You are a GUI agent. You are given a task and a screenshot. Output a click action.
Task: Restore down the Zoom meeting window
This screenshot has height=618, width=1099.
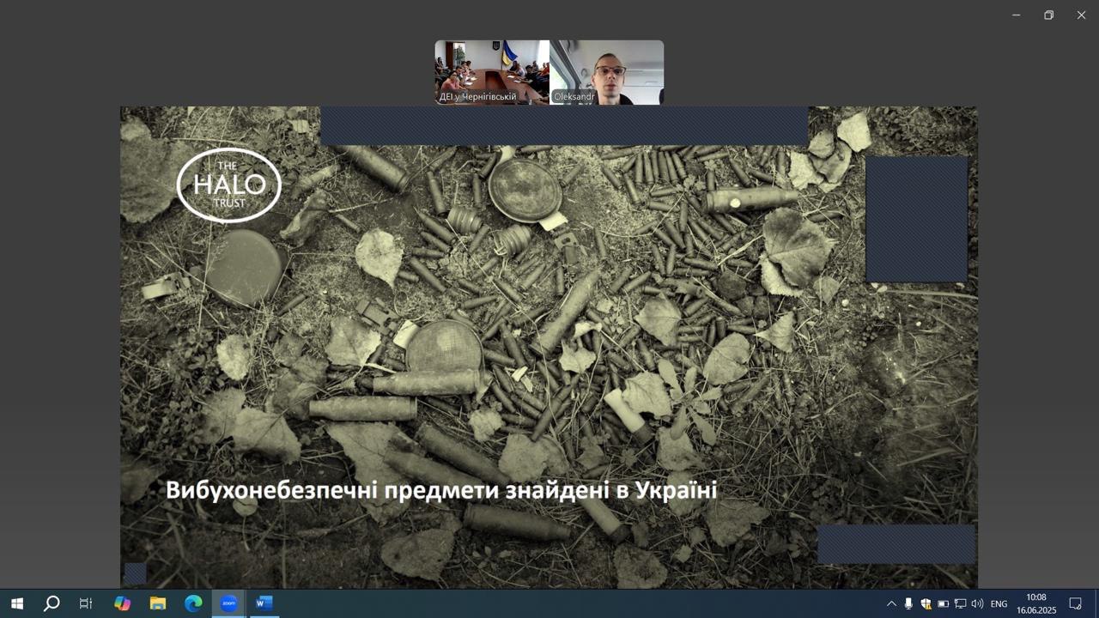tap(1048, 15)
